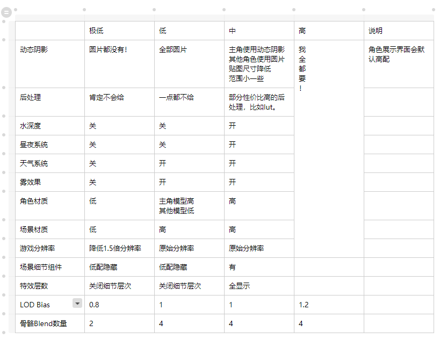Select the cell reading 部分性价比高的后处理
Screen dimensions: 447x339
click(259, 102)
